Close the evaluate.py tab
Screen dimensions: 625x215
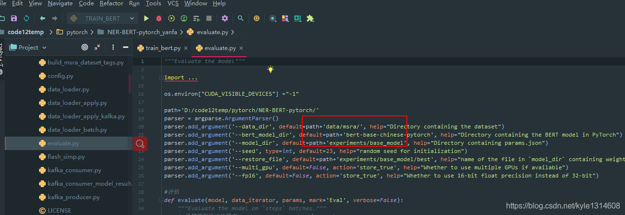[241, 48]
